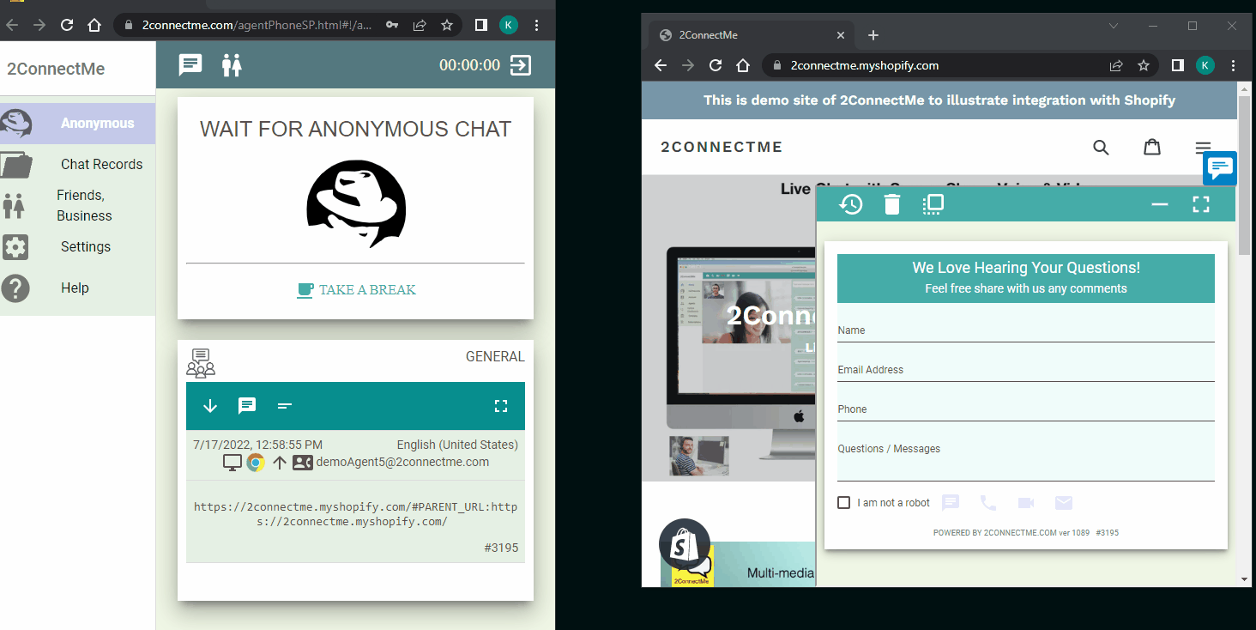The width and height of the screenshot is (1256, 630).
Task: Click the Email Address input field
Action: tap(1026, 370)
